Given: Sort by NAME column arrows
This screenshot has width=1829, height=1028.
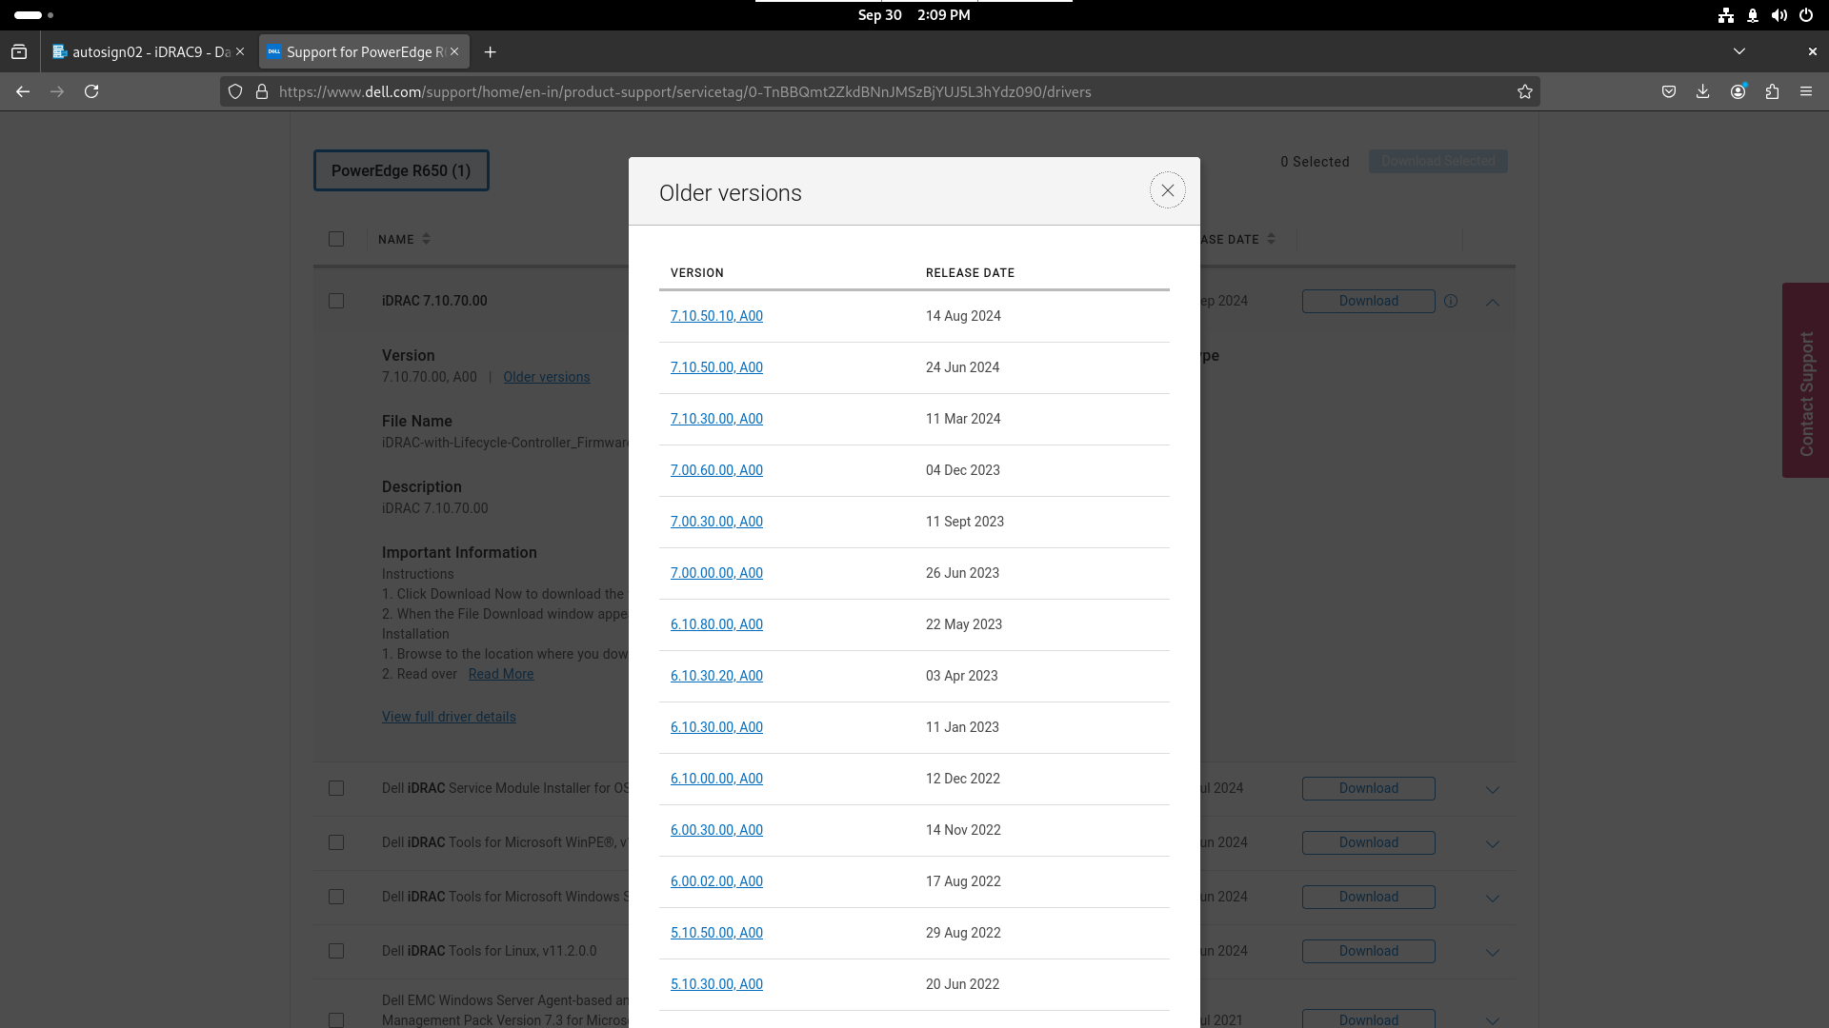Looking at the screenshot, I should point(426,239).
